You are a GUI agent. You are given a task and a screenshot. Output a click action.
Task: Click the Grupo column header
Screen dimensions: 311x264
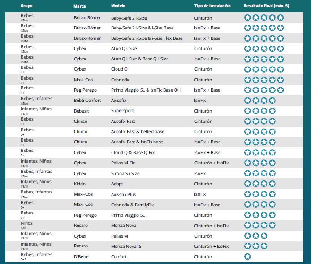26,6
